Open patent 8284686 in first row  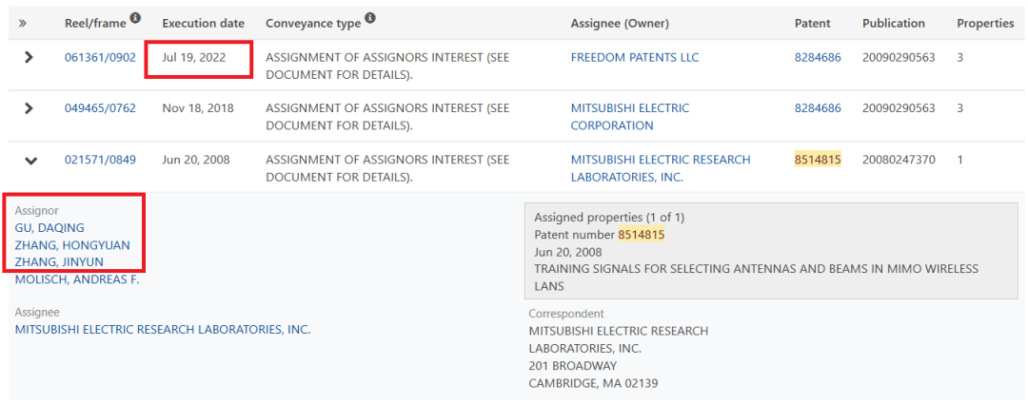point(818,58)
